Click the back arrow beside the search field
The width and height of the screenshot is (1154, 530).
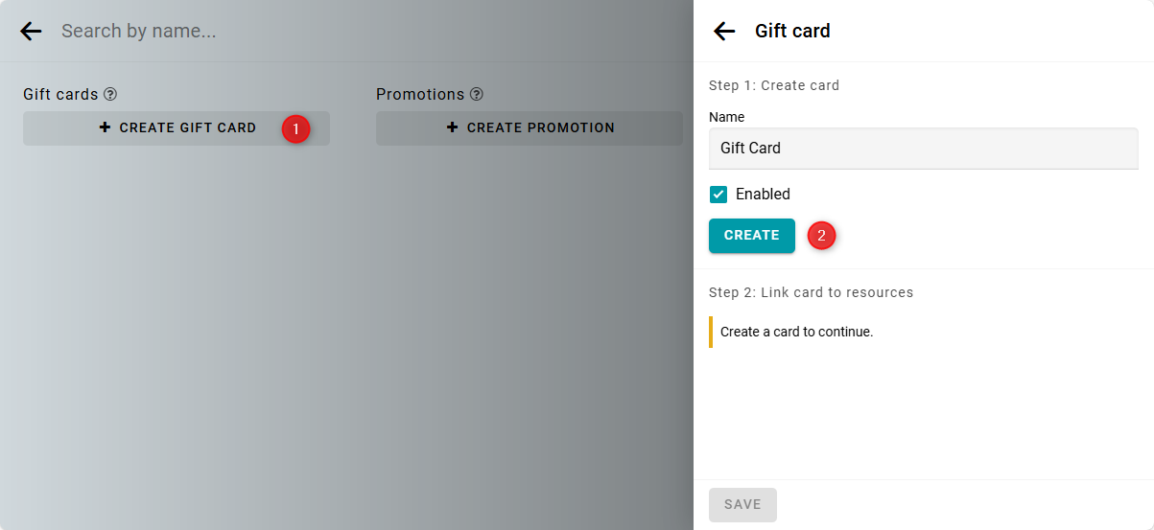point(31,31)
